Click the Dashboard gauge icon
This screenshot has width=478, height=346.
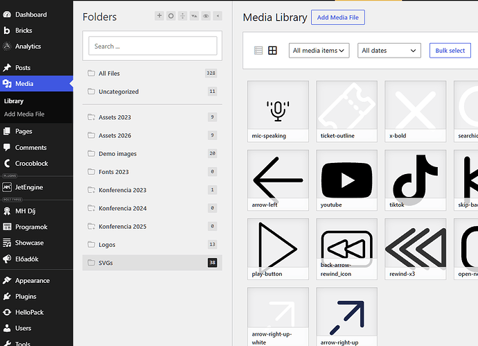[x=7, y=15]
